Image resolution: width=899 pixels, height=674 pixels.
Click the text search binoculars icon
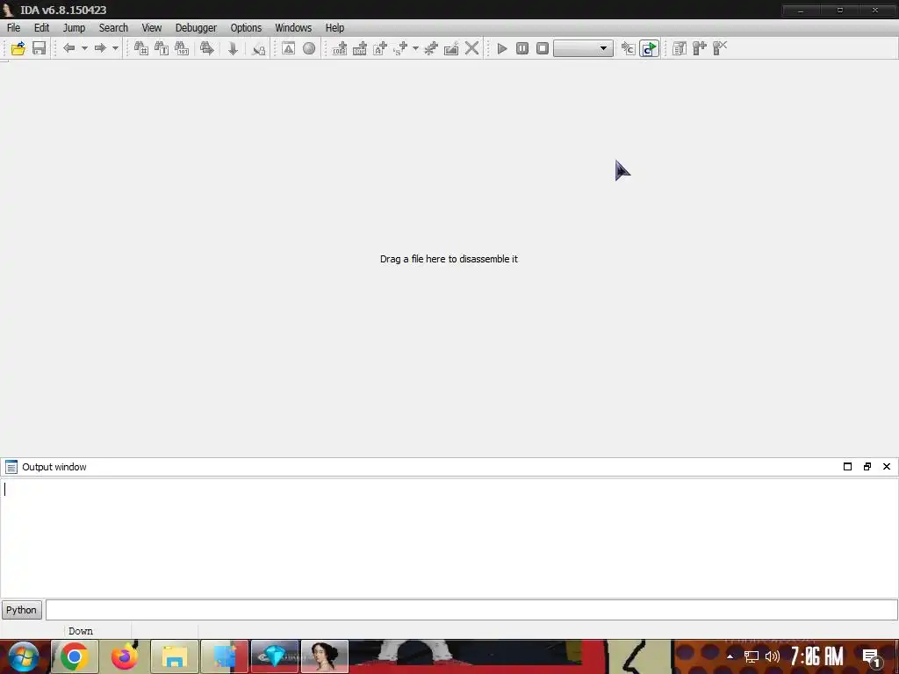(162, 49)
